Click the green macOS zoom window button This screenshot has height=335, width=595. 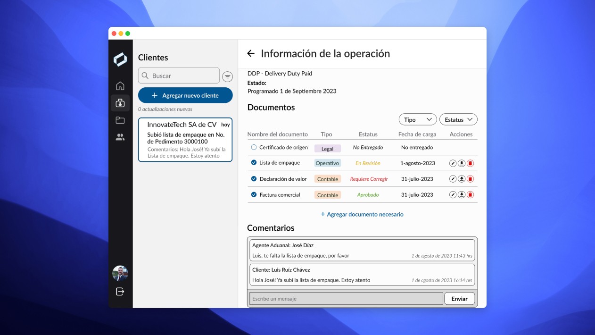tap(128, 33)
